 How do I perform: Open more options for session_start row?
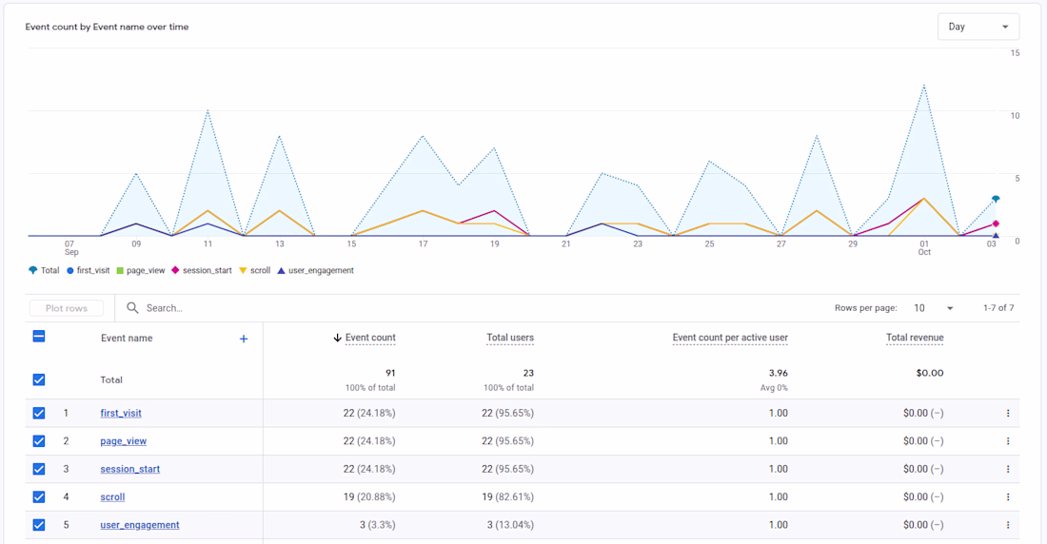tap(1008, 469)
